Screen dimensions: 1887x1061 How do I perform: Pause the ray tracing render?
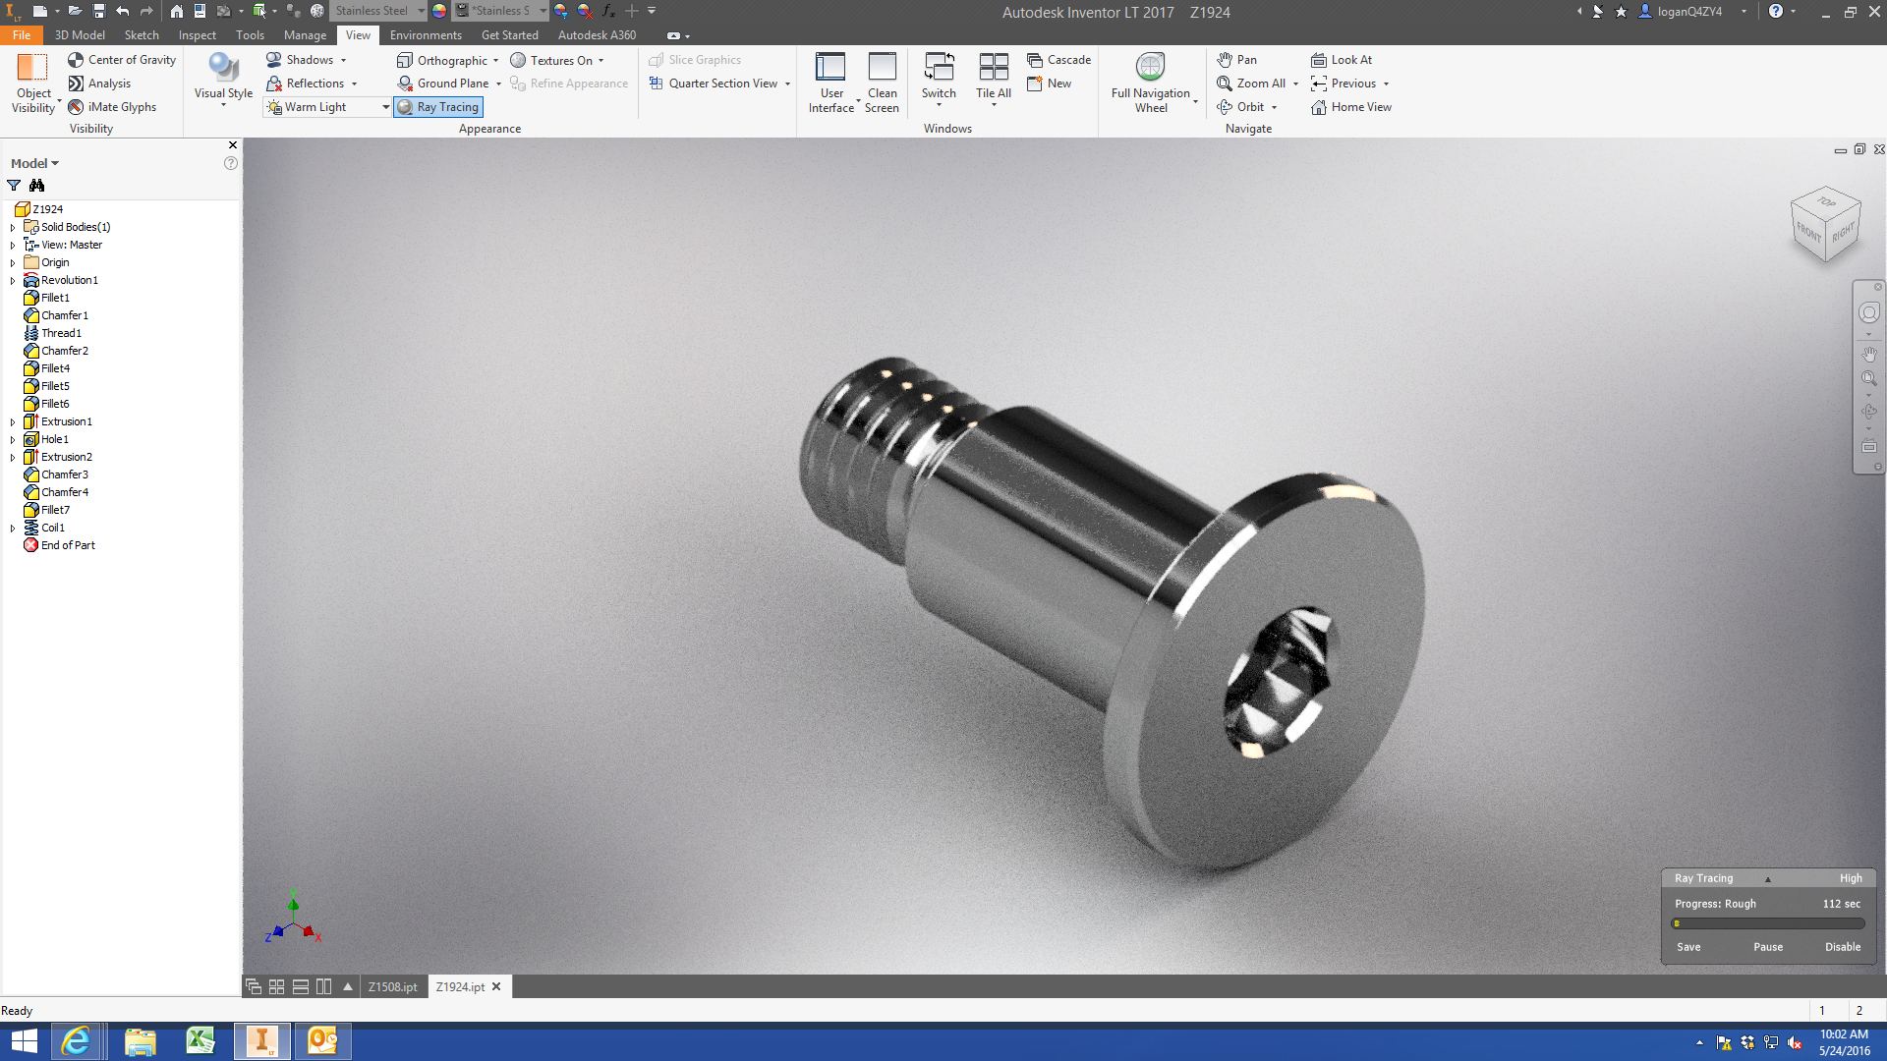(1768, 947)
